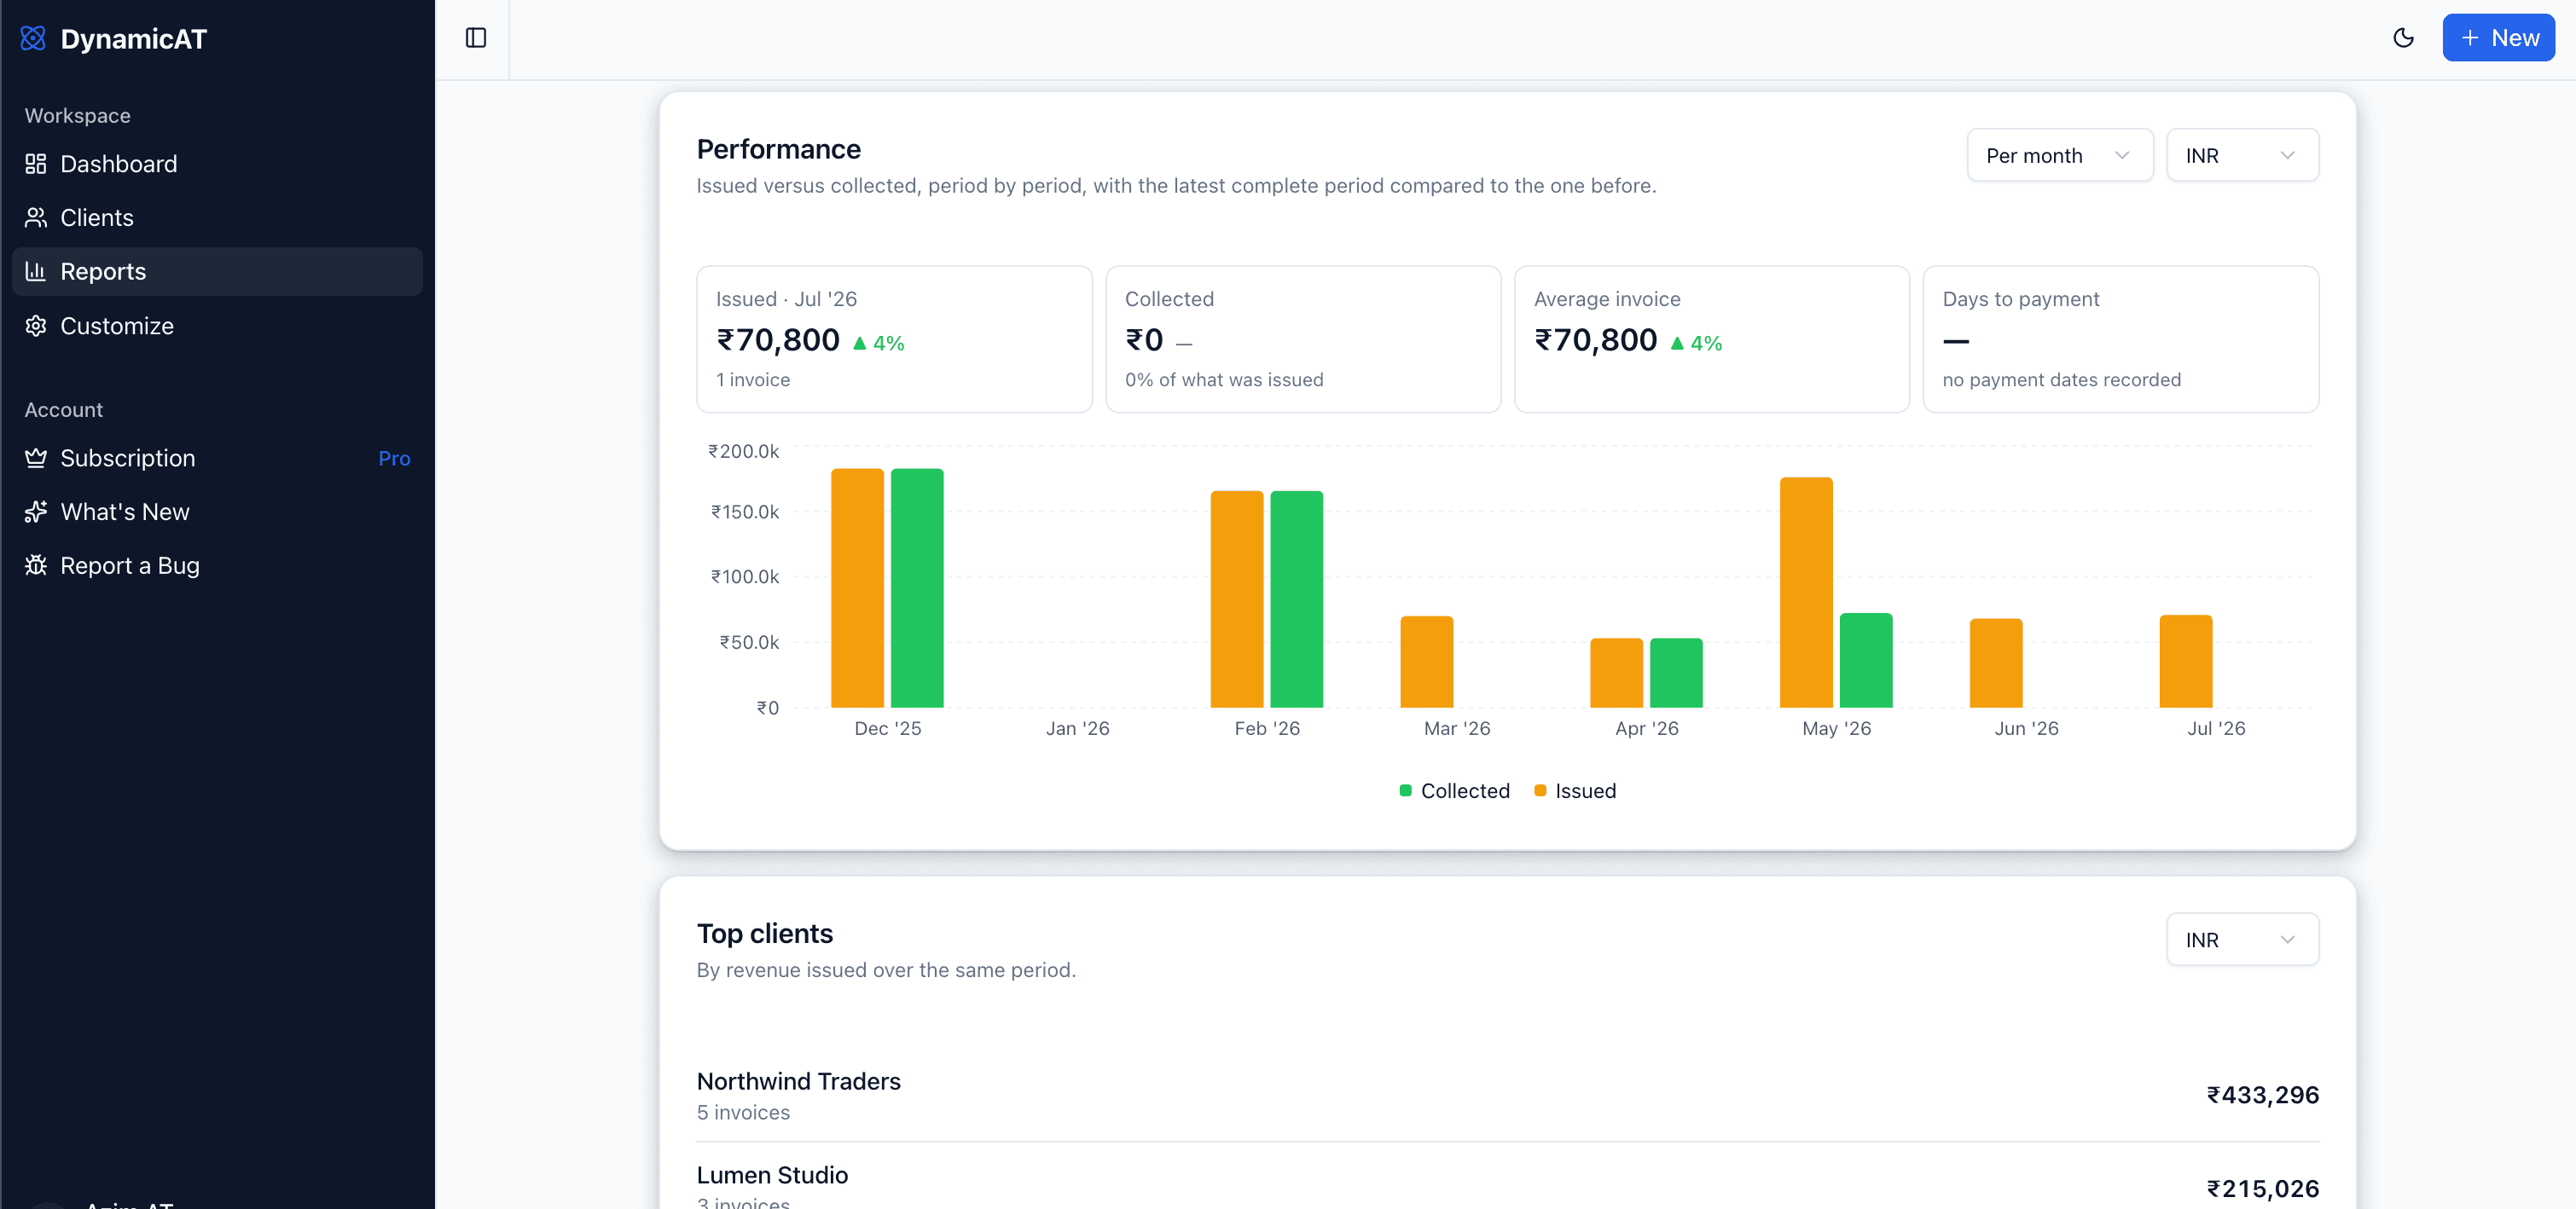Click the Top clients heading

point(765,934)
